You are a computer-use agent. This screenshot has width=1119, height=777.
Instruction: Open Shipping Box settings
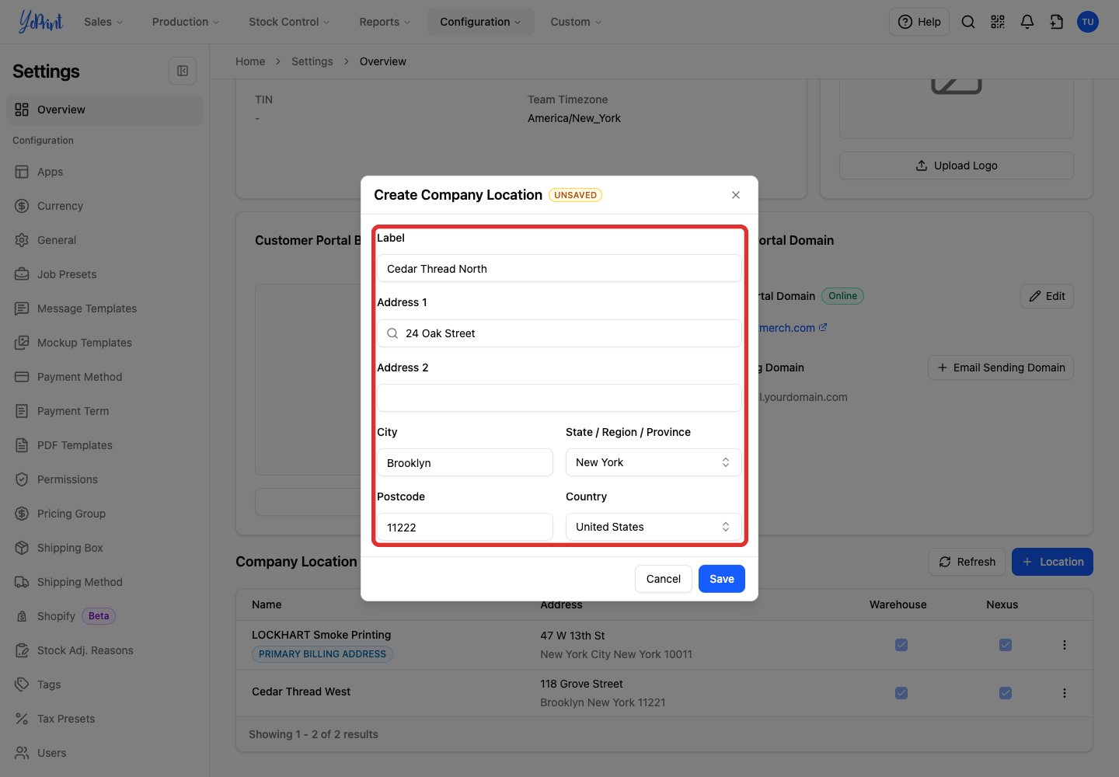(x=104, y=548)
